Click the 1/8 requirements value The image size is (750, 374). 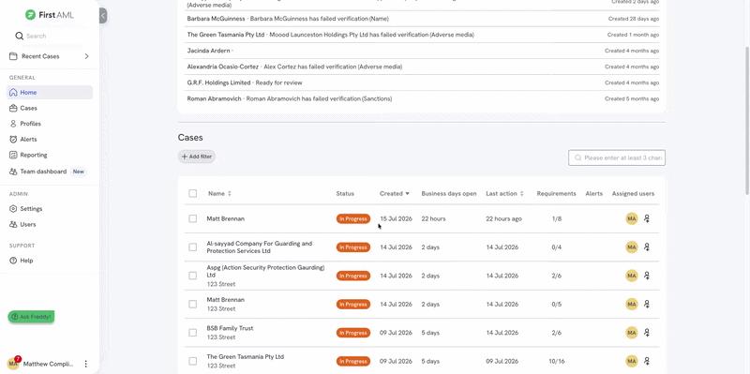(x=556, y=218)
